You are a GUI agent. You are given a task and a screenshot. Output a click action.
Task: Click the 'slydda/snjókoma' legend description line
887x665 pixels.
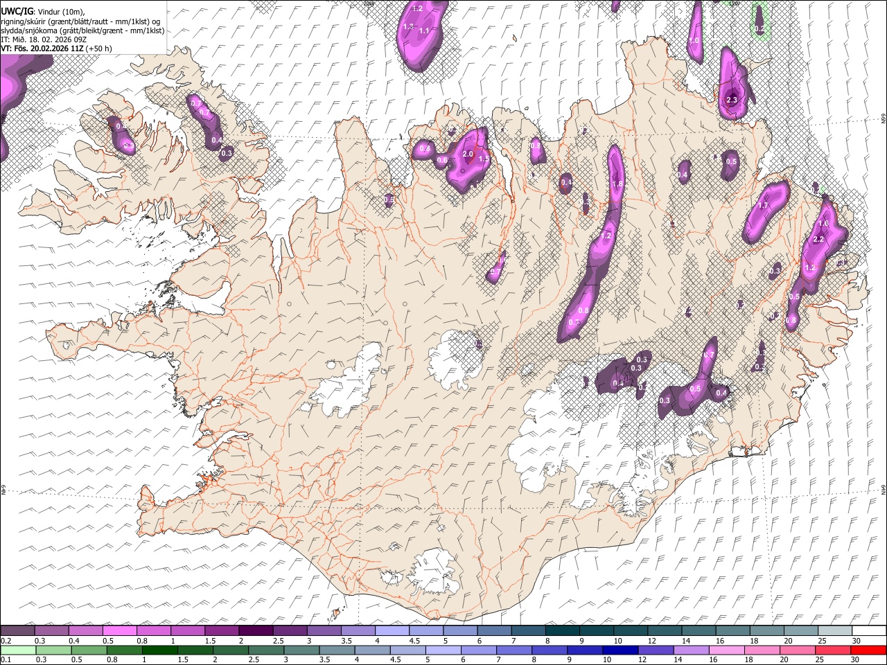tap(82, 30)
